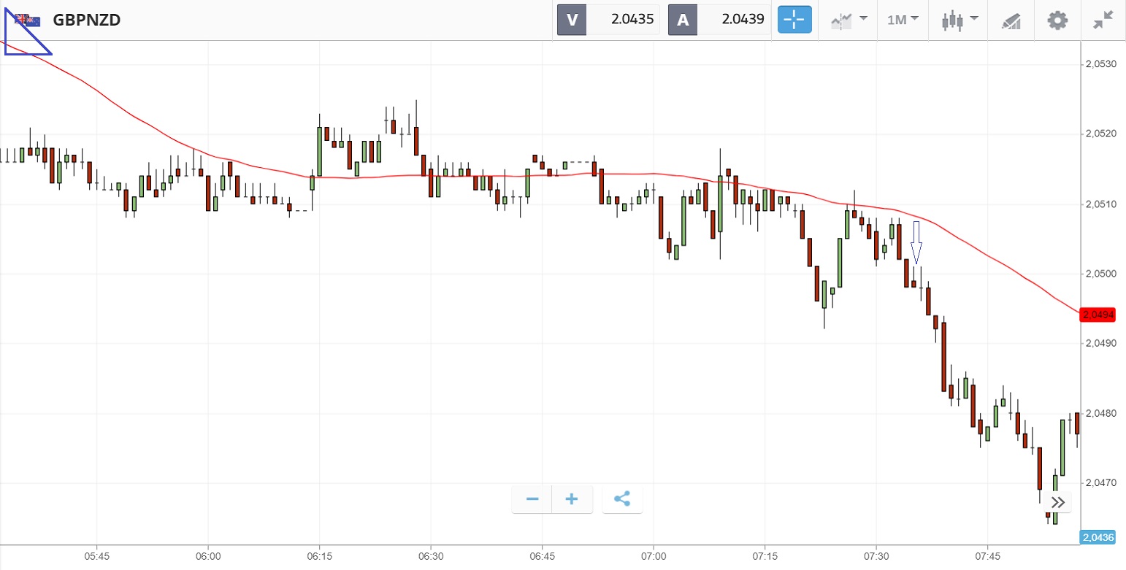Click the GBPNZD flag icon

28,20
